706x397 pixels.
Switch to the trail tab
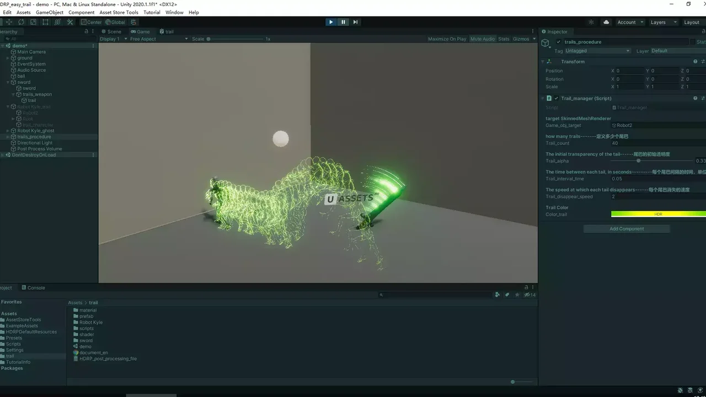[x=167, y=31]
